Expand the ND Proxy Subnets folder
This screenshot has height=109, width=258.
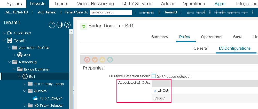click(x=25, y=106)
